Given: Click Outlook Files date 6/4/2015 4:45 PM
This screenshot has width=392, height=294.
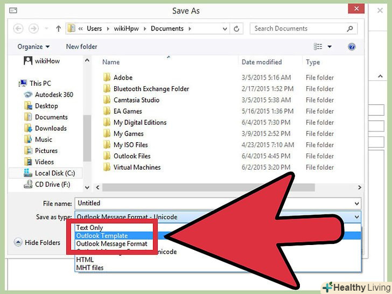Looking at the screenshot, I should (266, 156).
